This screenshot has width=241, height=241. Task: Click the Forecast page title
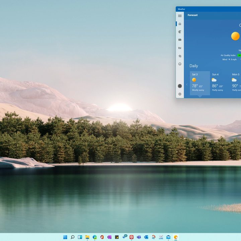pos(192,15)
